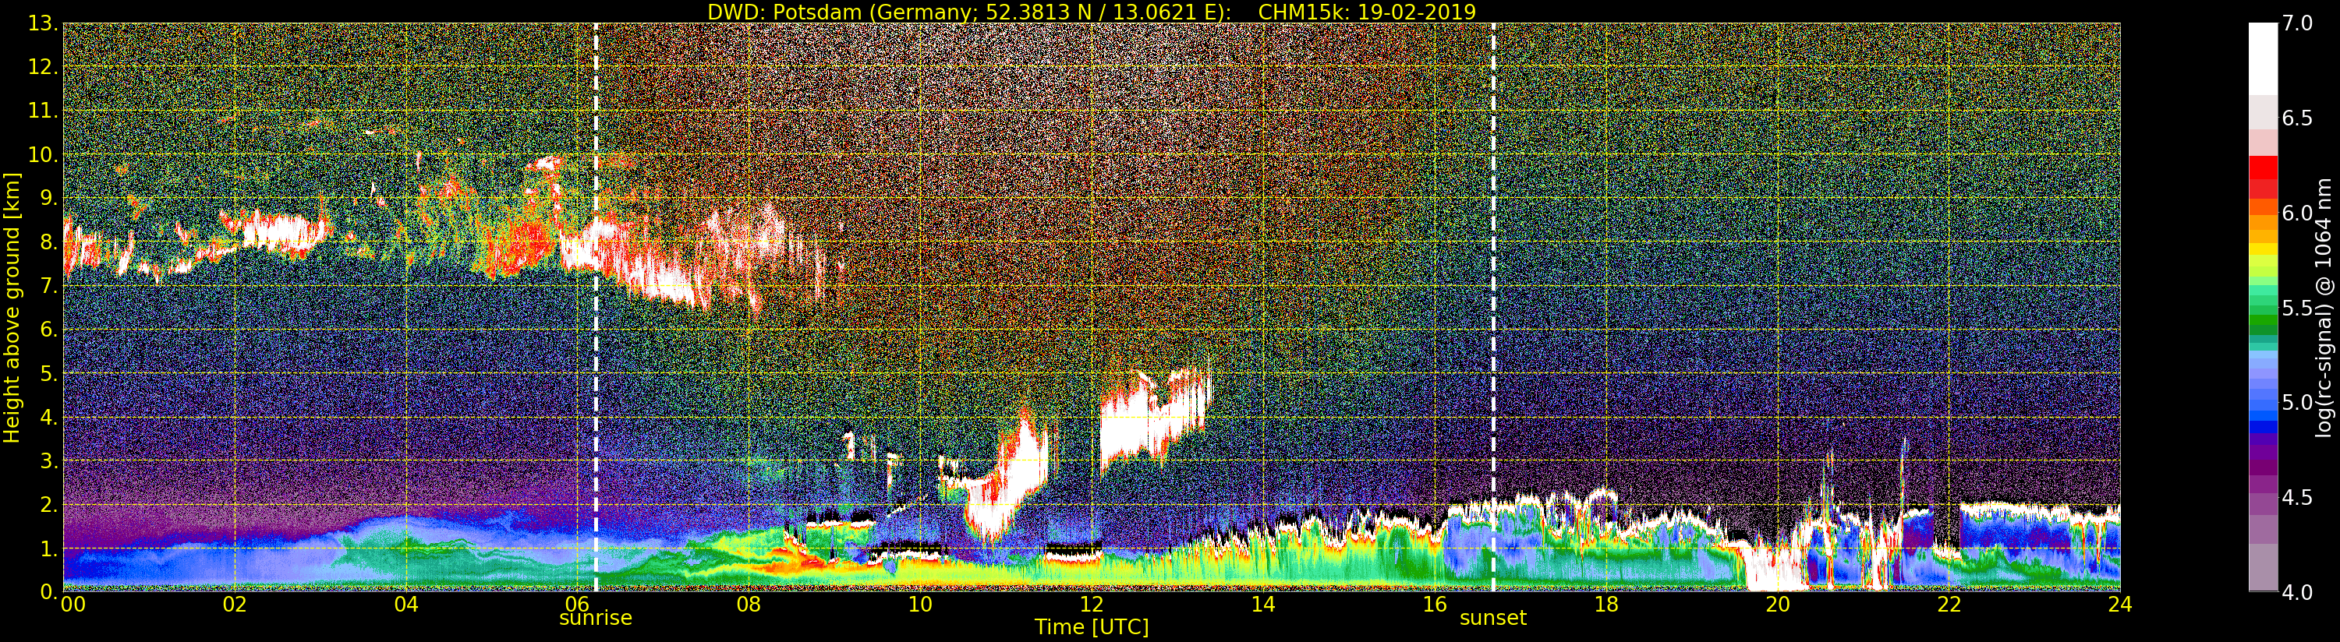Click the '9.' tick on height axis
Viewport: 2340px width, 642px height.
tap(48, 198)
